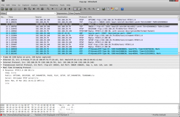Jump to the last packet
The width and height of the screenshot is (180, 117).
click(x=69, y=9)
